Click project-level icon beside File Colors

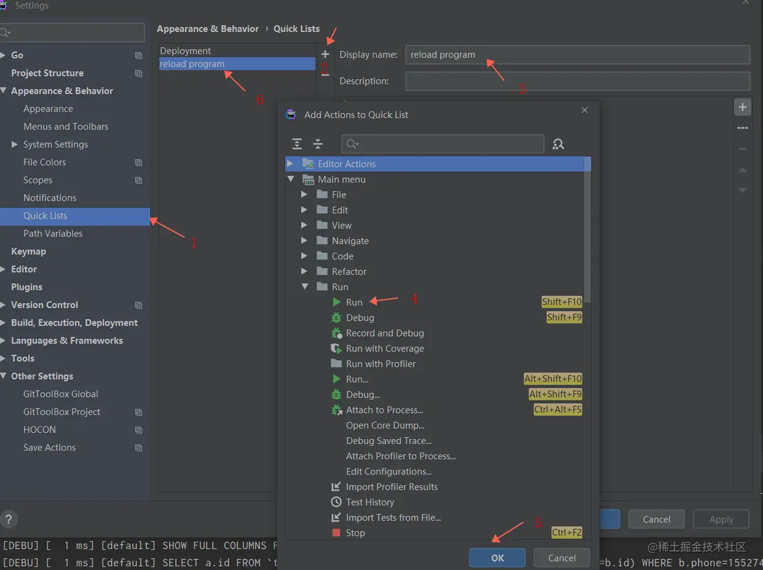(x=138, y=162)
